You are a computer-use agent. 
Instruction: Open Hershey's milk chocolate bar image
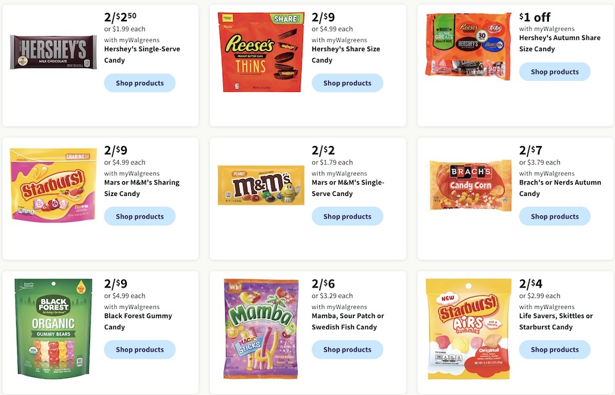[x=53, y=52]
